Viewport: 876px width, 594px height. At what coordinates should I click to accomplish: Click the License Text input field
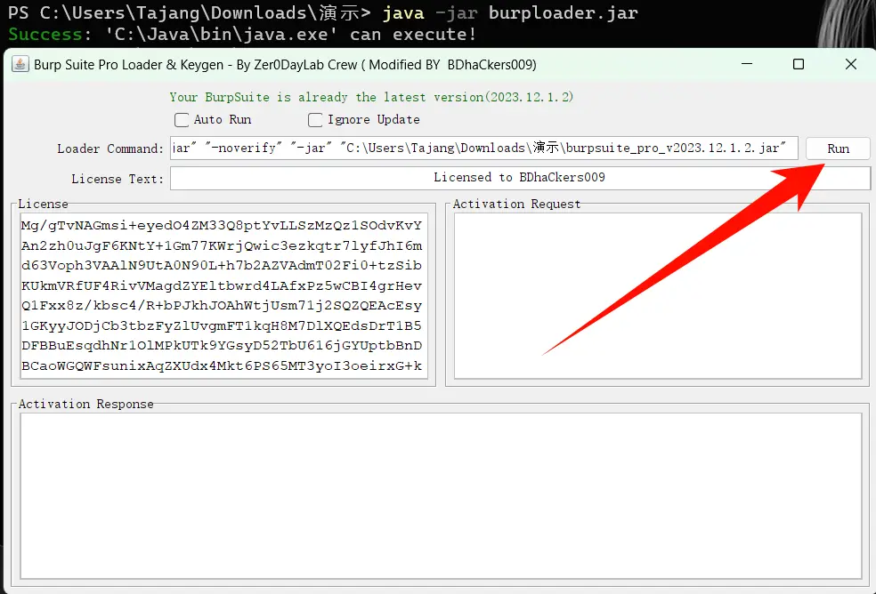tap(519, 178)
